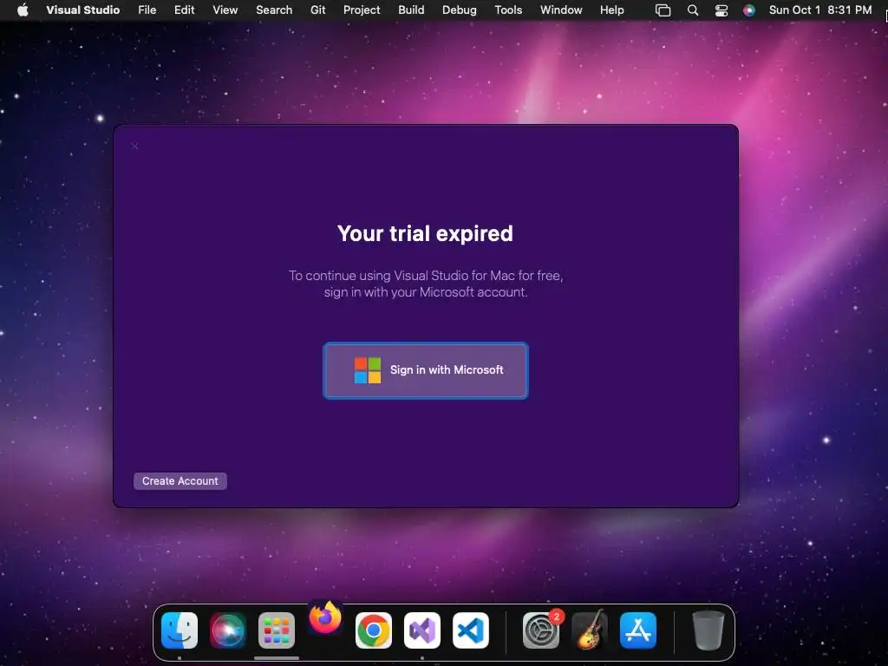Close the trial expired dialog

(134, 146)
